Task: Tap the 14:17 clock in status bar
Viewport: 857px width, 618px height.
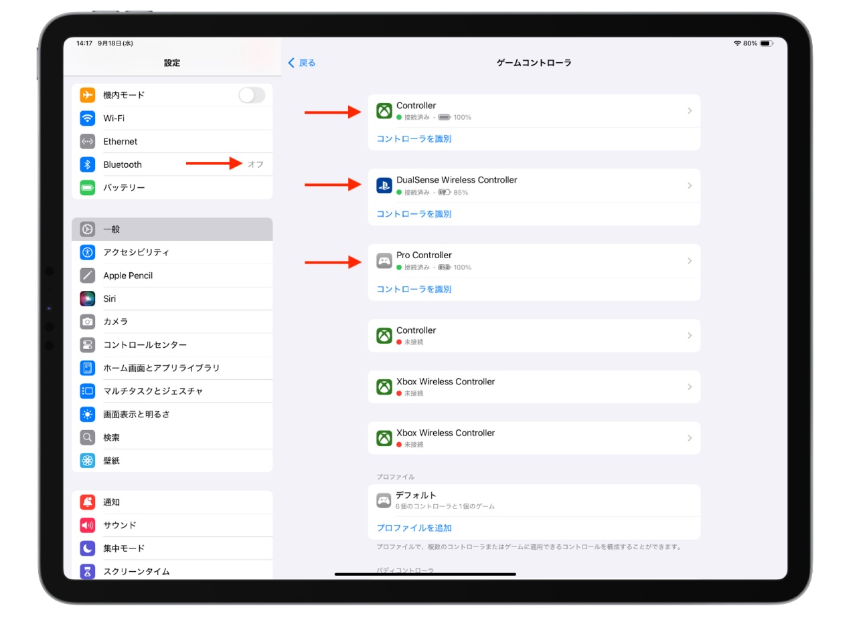Action: pos(84,43)
